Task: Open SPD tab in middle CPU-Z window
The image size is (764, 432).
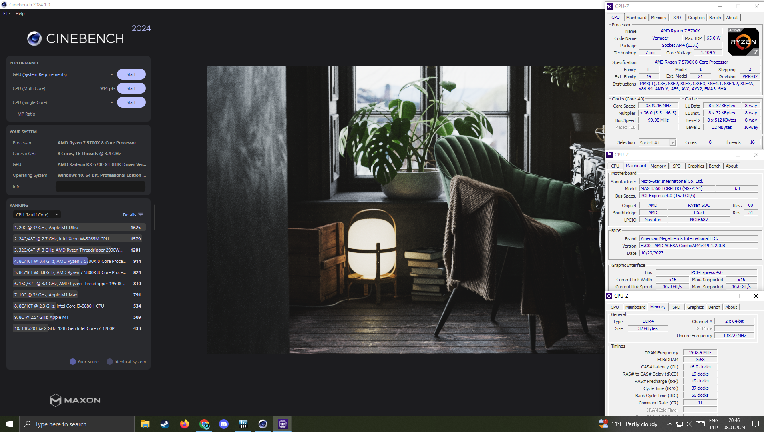Action: [x=676, y=166]
